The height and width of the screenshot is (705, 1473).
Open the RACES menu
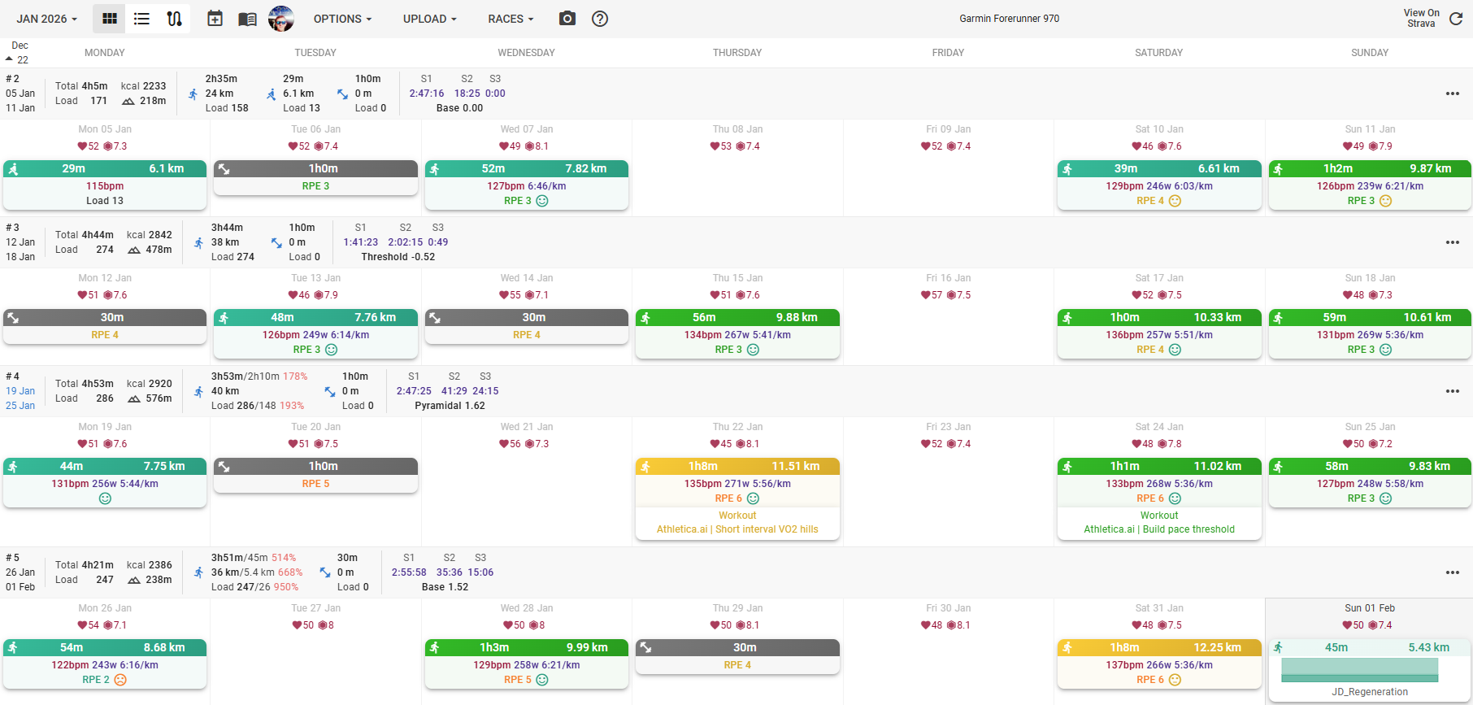pyautogui.click(x=511, y=19)
